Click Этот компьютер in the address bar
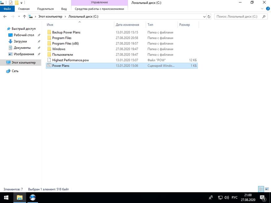 click(x=50, y=17)
